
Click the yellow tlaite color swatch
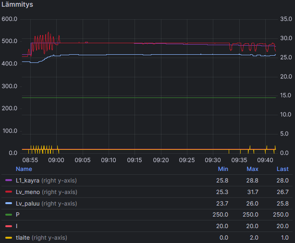tap(9, 238)
